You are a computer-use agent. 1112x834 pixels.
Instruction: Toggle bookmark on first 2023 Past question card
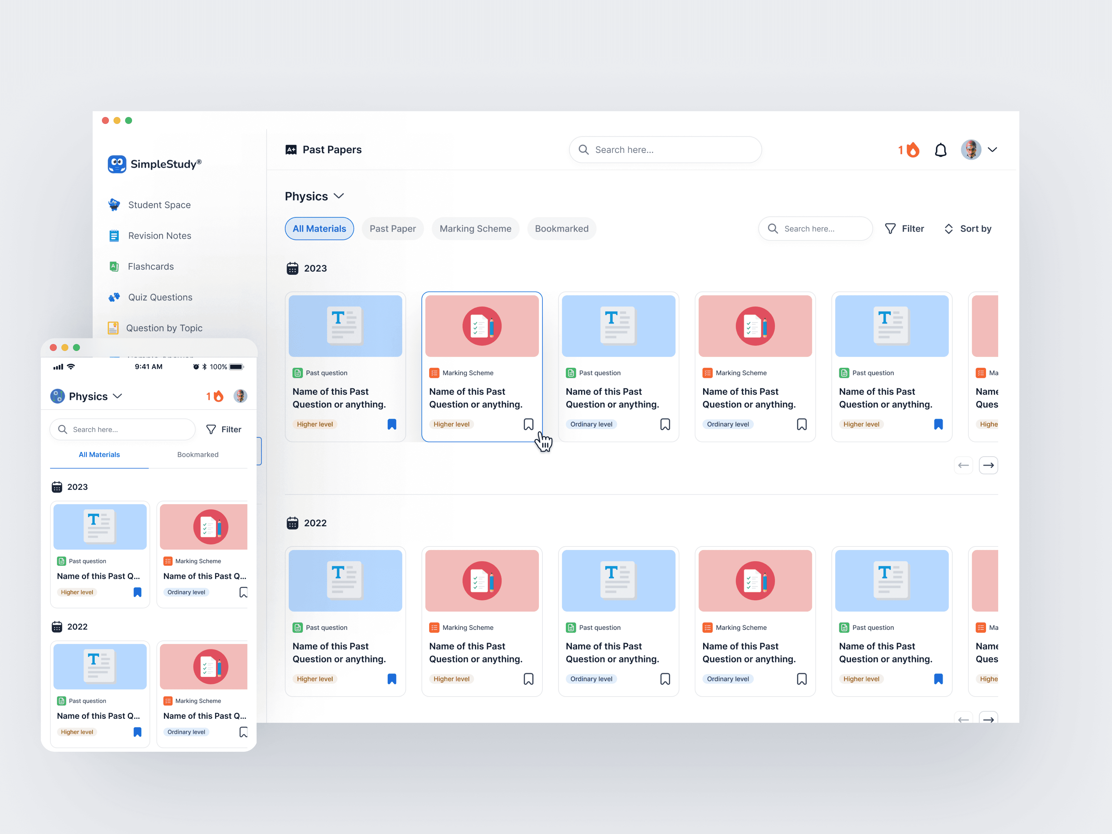(x=392, y=424)
